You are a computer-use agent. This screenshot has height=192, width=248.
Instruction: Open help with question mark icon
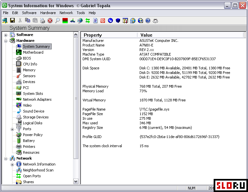click(148, 21)
